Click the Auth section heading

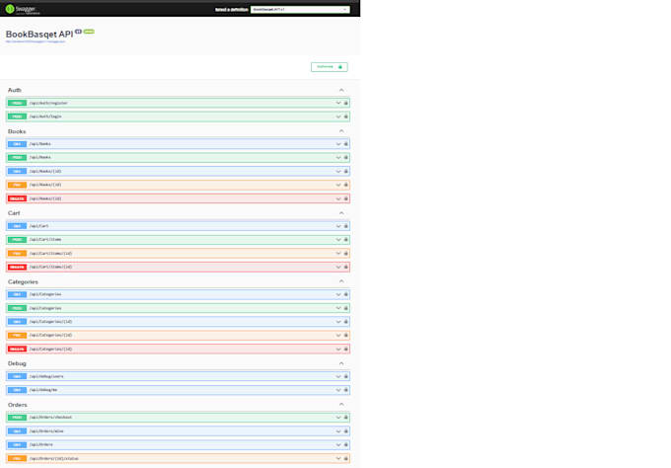tap(14, 90)
